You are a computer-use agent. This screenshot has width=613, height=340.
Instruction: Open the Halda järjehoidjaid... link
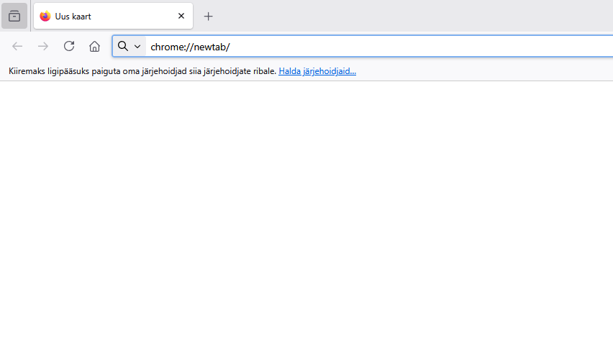[317, 71]
